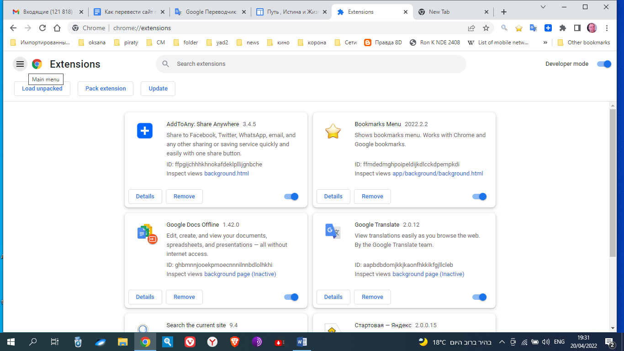Open Details for AddToAny: Share Anywhere
The height and width of the screenshot is (351, 624).
pyautogui.click(x=145, y=197)
